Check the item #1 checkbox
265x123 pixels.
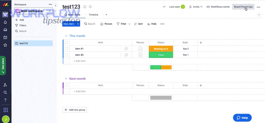pyautogui.click(x=67, y=49)
